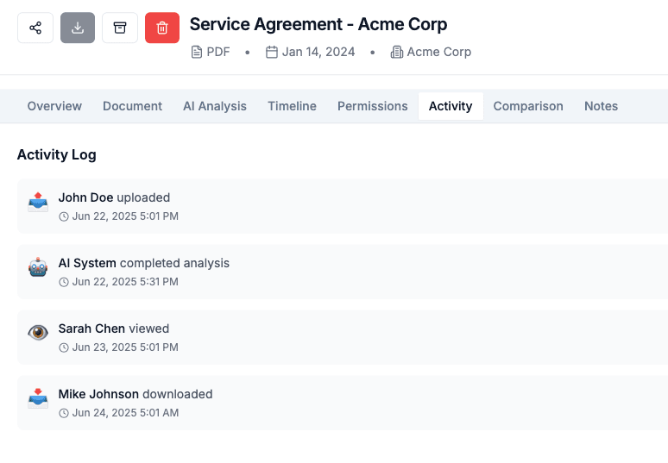Screen dimensions: 668x463
Task: Click the Activity Log heading
Action: click(x=57, y=154)
